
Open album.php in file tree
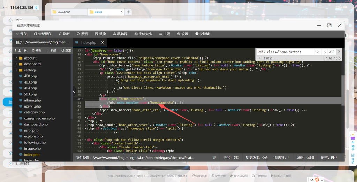(32, 100)
